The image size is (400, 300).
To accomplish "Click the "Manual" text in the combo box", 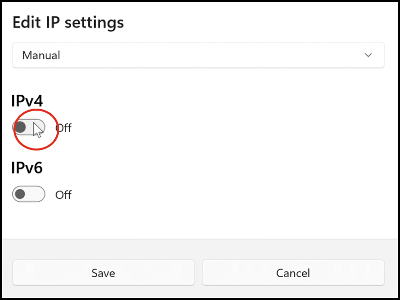I will coord(41,55).
